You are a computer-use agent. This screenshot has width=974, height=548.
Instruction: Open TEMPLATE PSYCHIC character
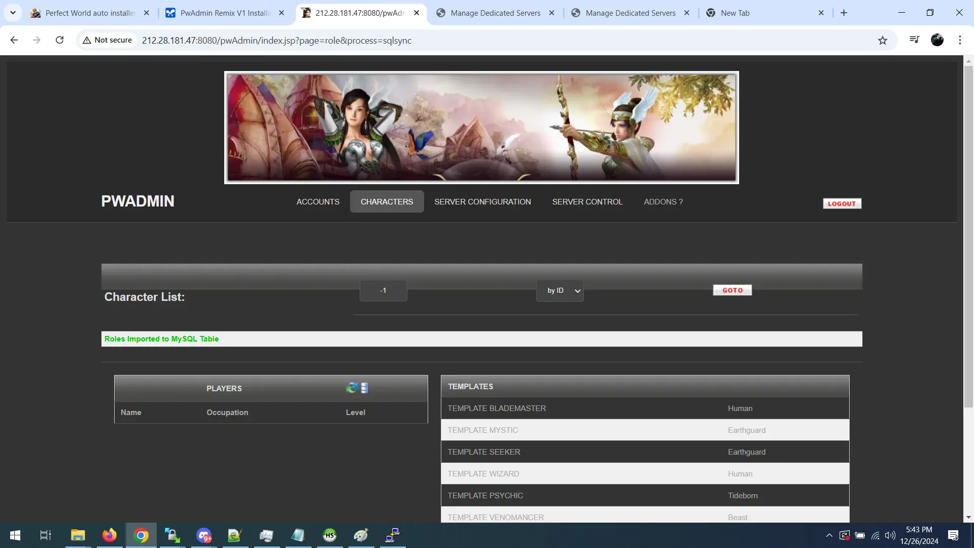coord(485,496)
